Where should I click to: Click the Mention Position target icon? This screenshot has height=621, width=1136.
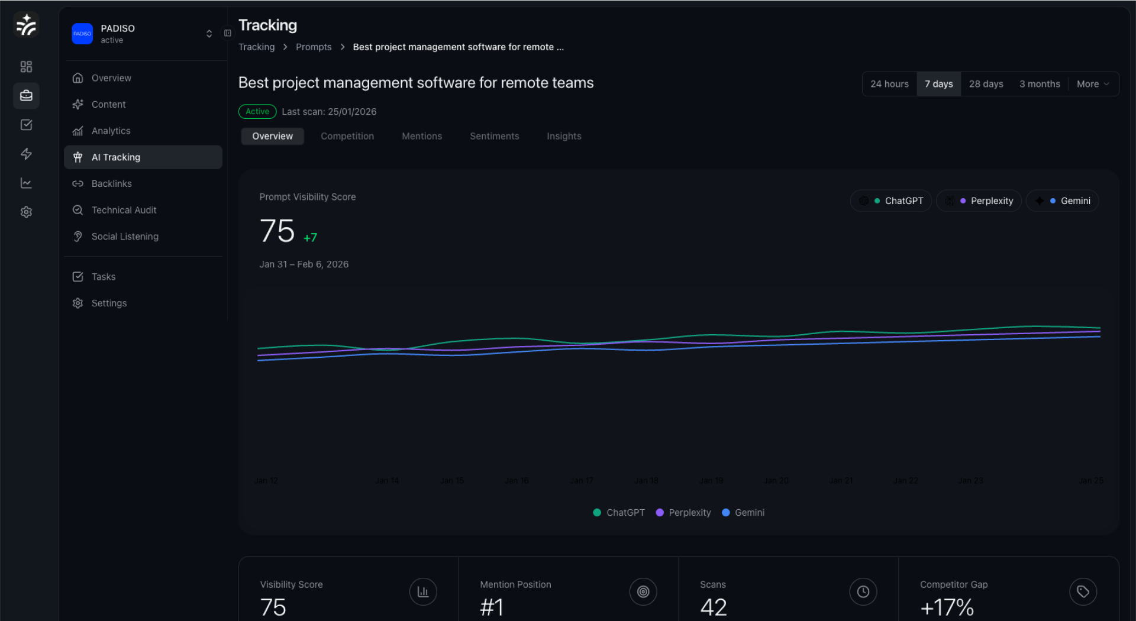coord(643,591)
